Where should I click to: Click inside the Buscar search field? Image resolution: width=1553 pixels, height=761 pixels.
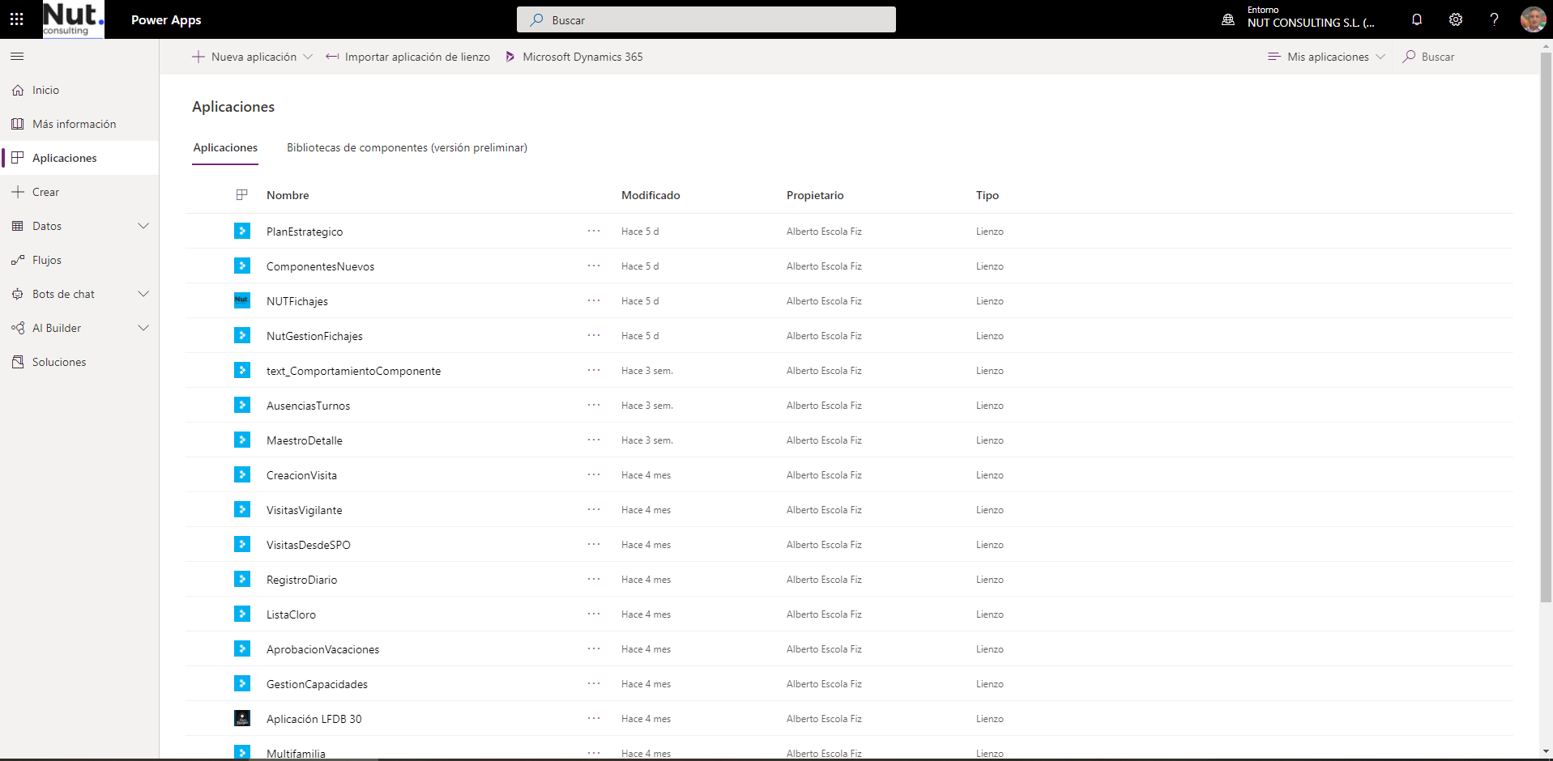(706, 19)
